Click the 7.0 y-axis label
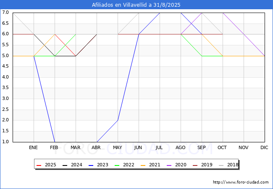Screen dimensions: 273x189 pos(5,13)
